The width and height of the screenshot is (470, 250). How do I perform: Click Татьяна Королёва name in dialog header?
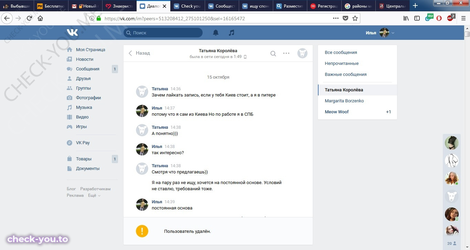(x=218, y=51)
